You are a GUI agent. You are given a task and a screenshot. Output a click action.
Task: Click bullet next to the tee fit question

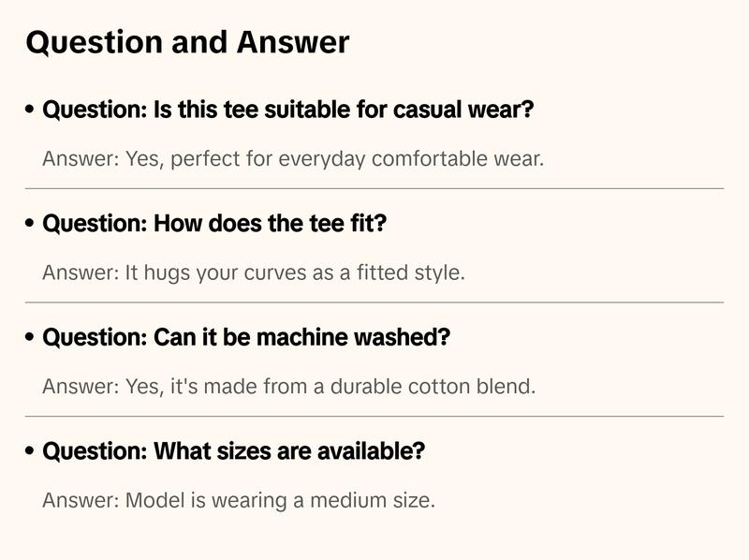click(30, 225)
